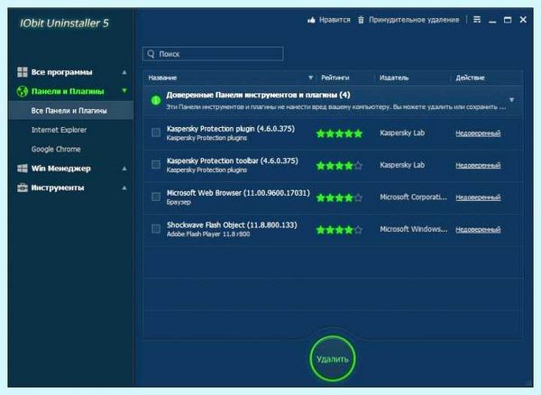Click Недоверенный link for Microsoft Web Browser
Image resolution: width=541 pixels, height=395 pixels.
(478, 197)
